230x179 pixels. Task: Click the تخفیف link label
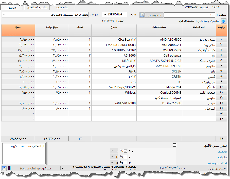[x=222, y=151]
